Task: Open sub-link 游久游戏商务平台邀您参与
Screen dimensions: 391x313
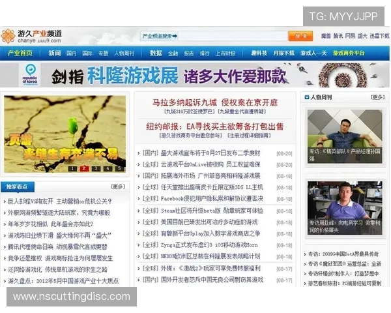Action: pos(190,136)
